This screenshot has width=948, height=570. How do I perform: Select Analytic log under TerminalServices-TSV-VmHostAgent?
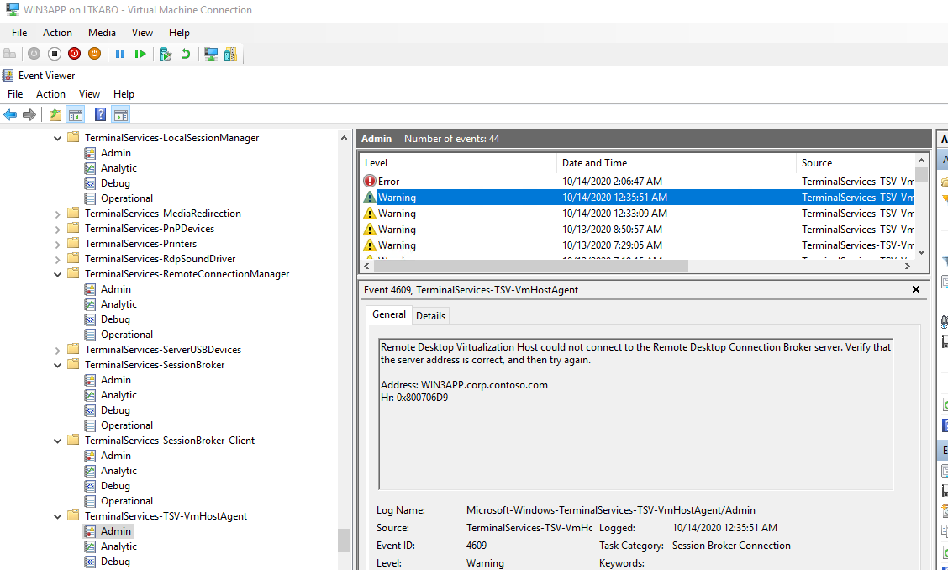coord(118,546)
